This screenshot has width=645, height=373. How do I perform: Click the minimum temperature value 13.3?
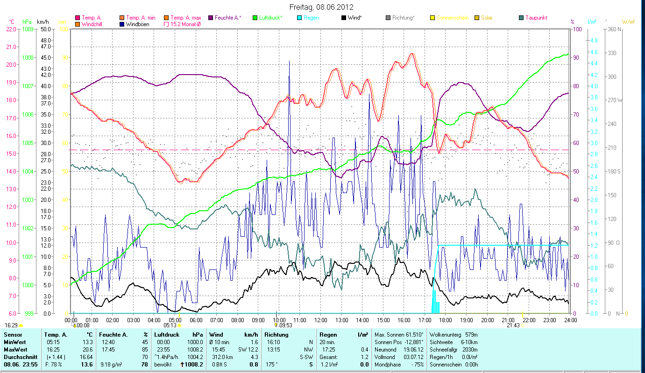point(87,342)
